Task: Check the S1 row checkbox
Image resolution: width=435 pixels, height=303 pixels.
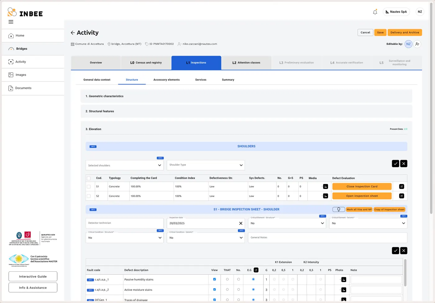Action: coord(89,187)
